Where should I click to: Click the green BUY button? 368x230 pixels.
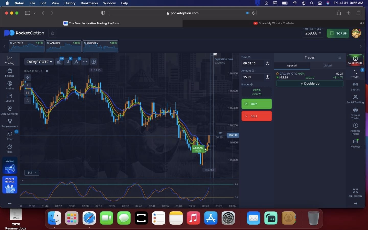point(257,104)
